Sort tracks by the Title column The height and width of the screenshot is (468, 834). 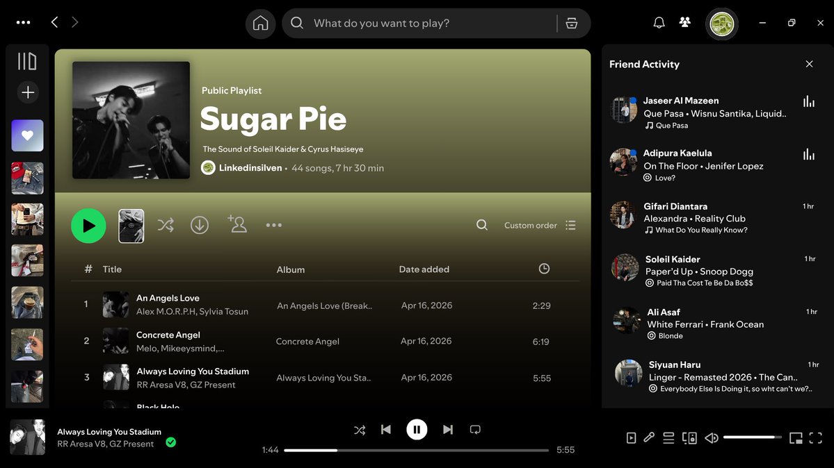tap(112, 269)
